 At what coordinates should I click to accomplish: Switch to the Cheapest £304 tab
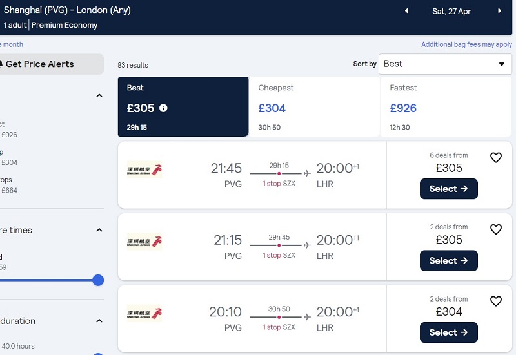tap(314, 107)
